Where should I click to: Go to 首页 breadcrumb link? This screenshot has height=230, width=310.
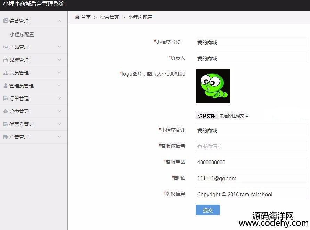[86, 17]
